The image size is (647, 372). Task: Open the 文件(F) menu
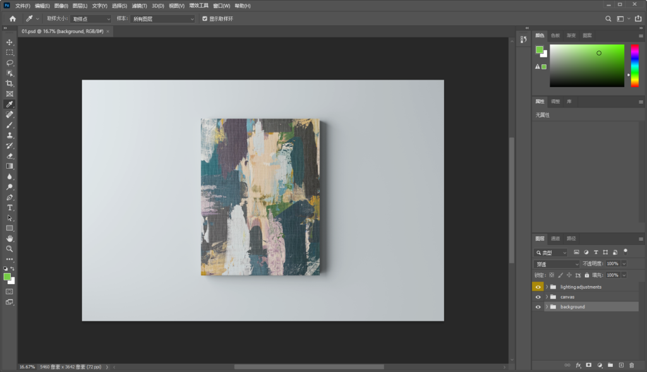click(x=23, y=6)
